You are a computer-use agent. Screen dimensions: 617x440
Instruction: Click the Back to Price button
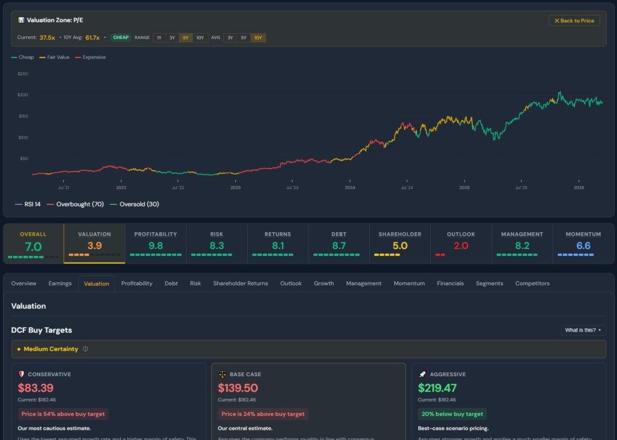(574, 20)
